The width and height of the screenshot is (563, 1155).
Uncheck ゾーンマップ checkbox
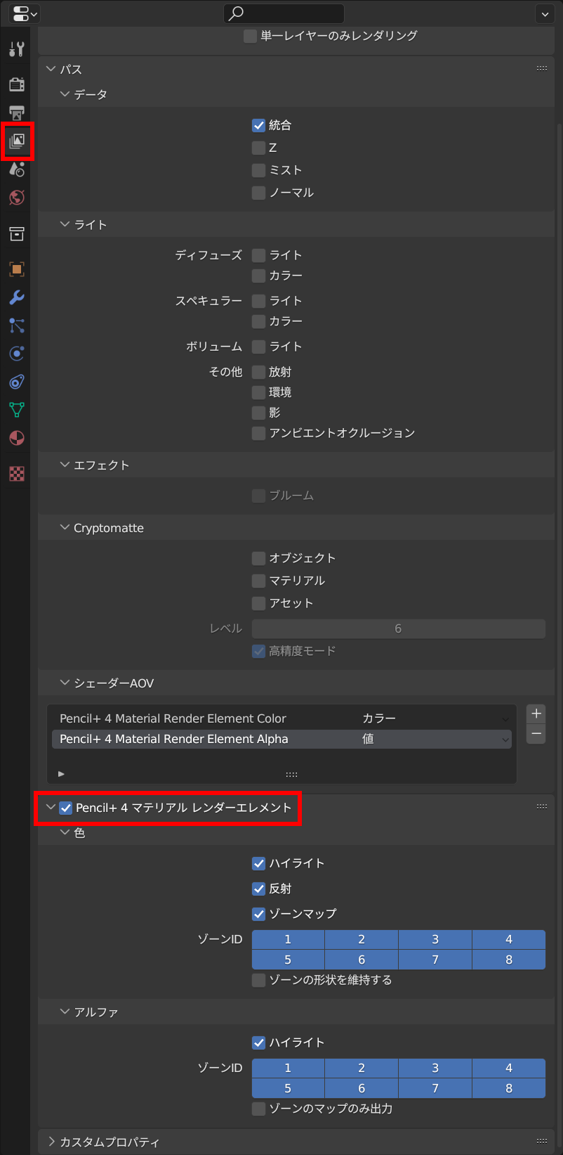pos(258,914)
